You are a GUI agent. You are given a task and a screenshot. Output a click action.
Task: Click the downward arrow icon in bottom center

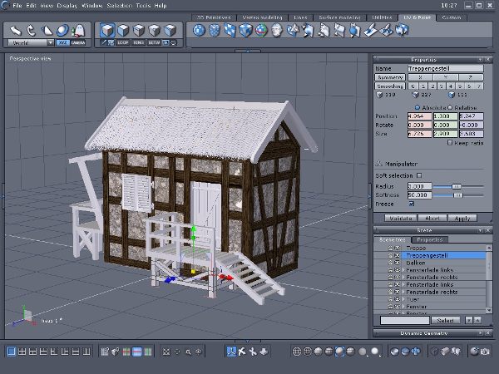264,352
